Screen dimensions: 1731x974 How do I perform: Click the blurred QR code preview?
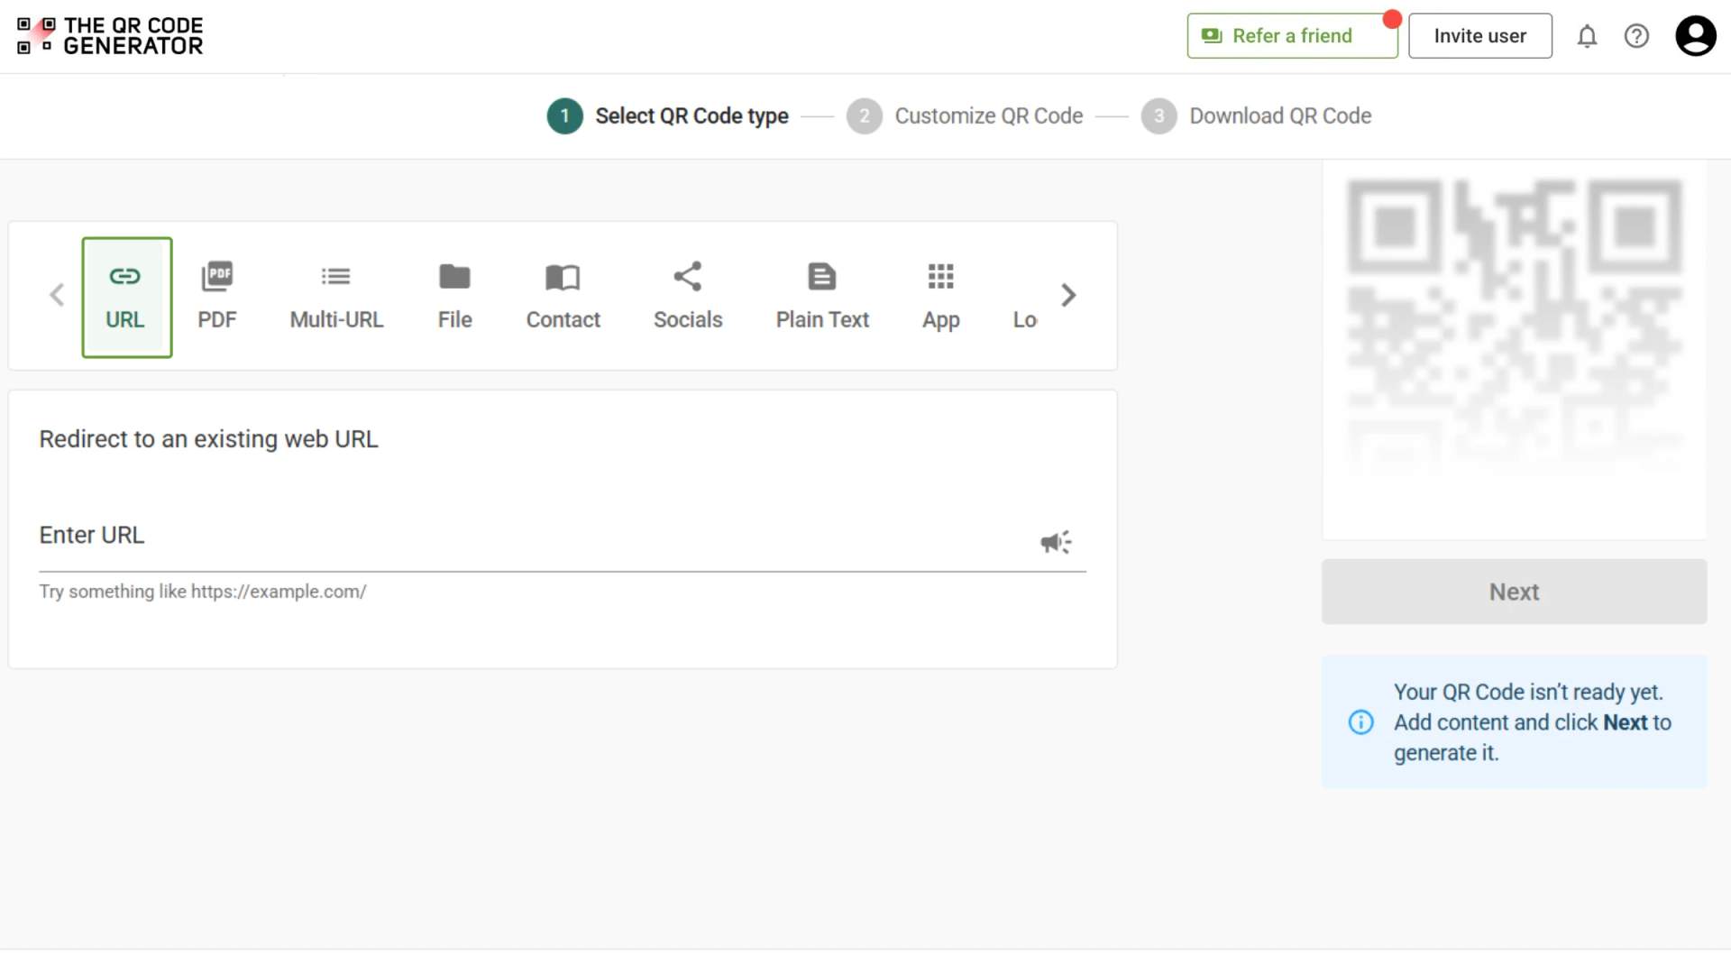click(x=1514, y=325)
